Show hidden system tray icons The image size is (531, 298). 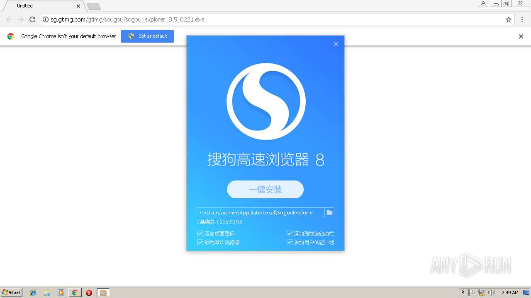click(463, 293)
